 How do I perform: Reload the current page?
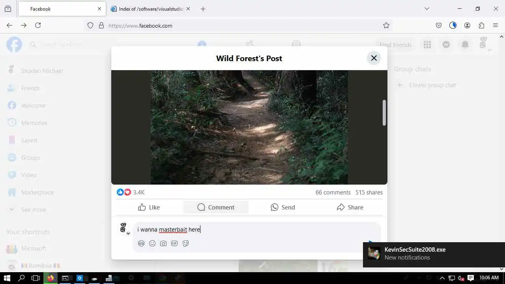38,25
